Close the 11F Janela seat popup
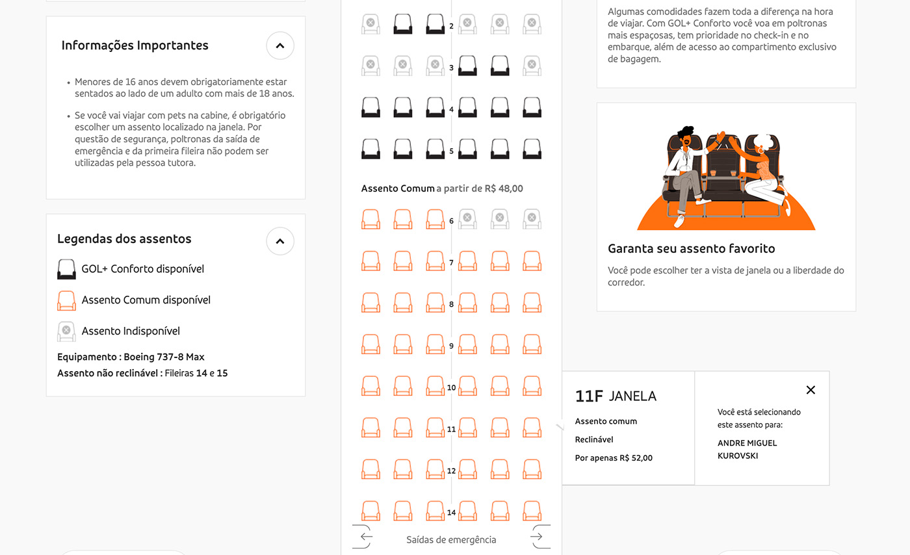 [x=810, y=390]
